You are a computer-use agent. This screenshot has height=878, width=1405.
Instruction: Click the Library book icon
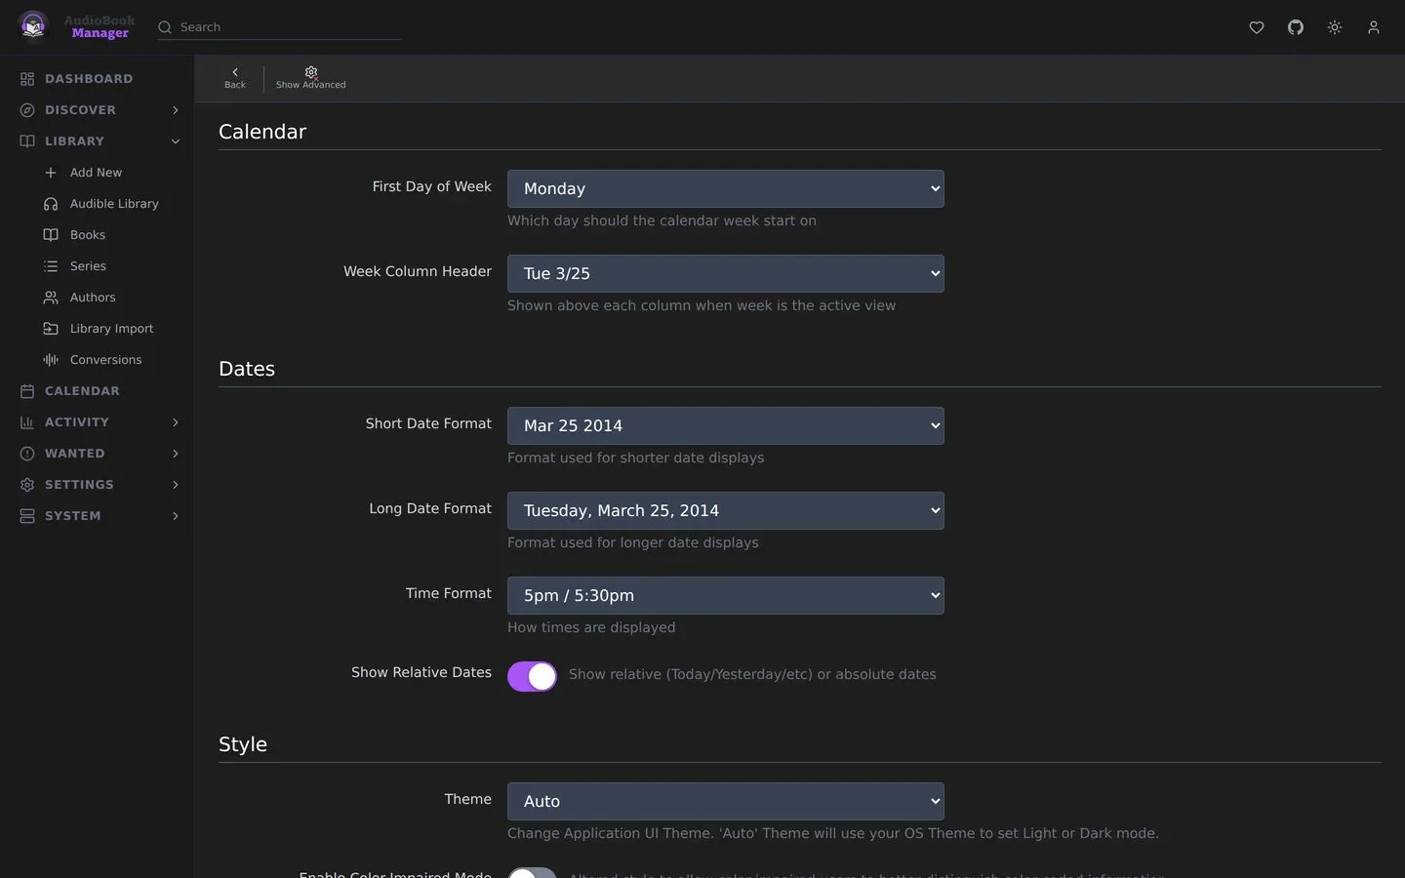coord(27,141)
